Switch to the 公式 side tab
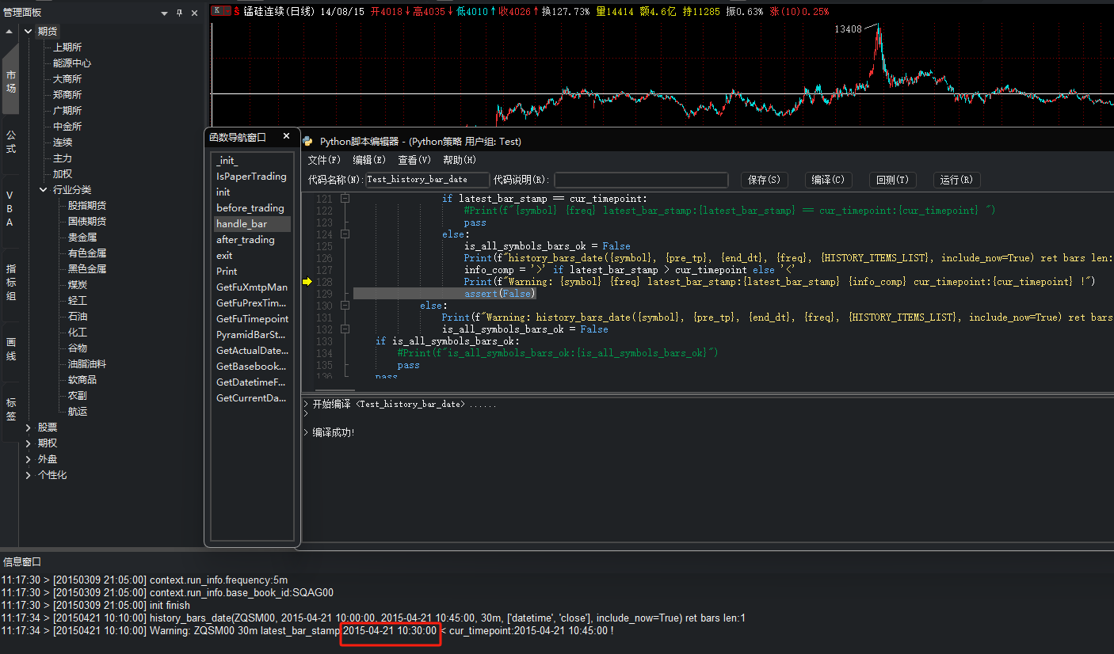The image size is (1114, 654). point(10,143)
